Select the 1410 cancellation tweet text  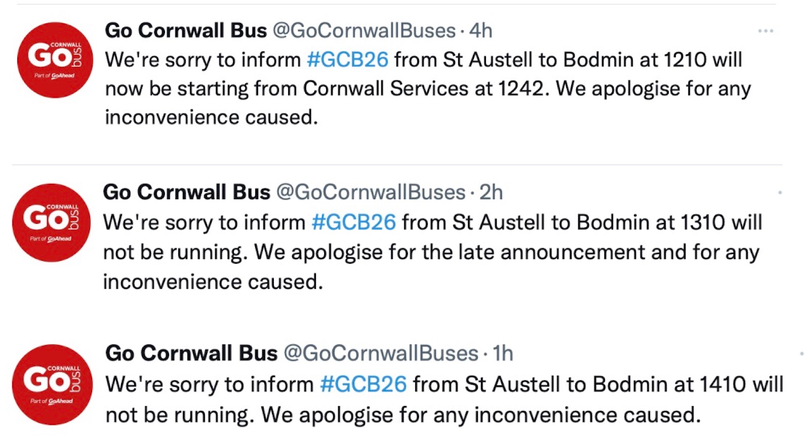[400, 399]
